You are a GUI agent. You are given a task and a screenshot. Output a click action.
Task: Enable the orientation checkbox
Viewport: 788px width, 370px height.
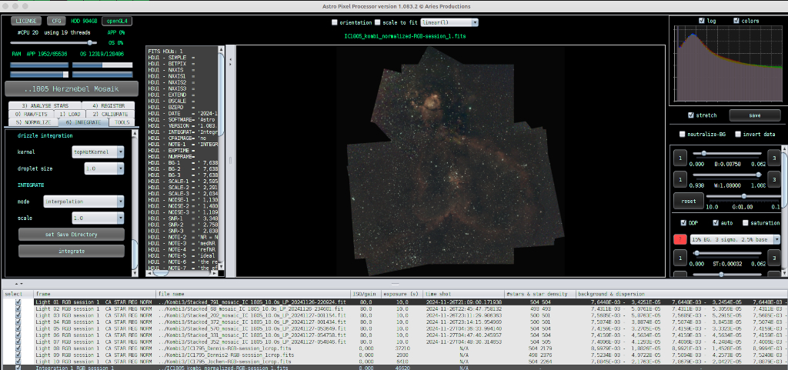pos(335,22)
